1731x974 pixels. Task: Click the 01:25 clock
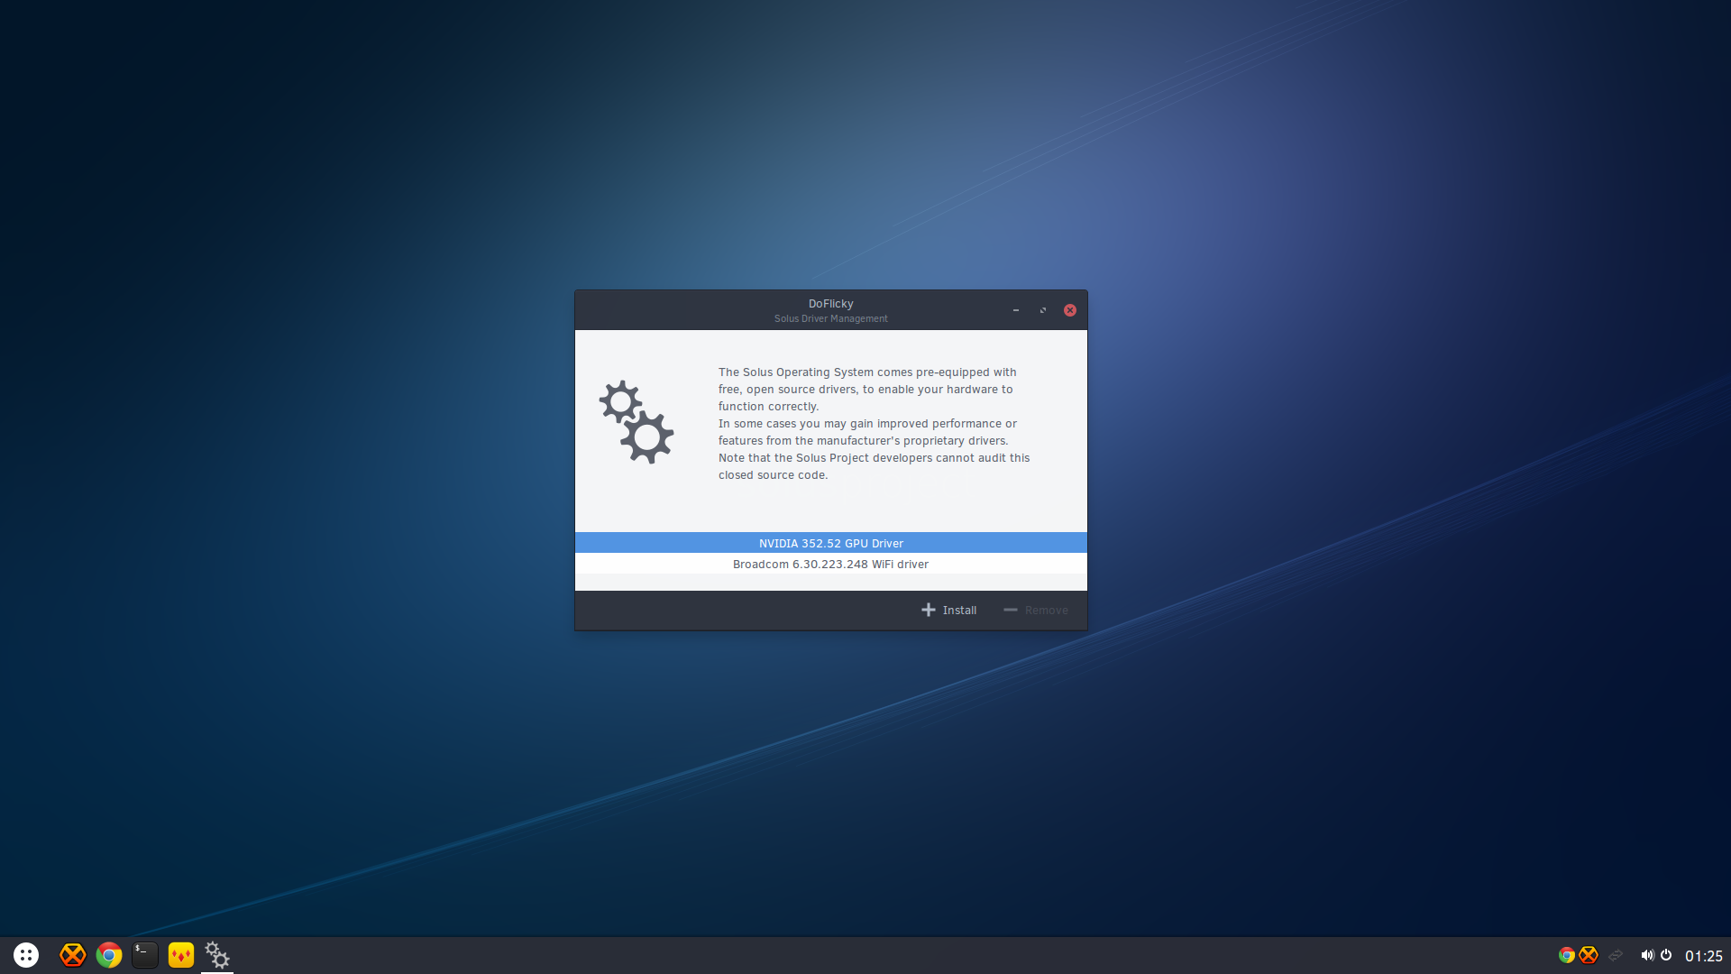pyautogui.click(x=1704, y=956)
